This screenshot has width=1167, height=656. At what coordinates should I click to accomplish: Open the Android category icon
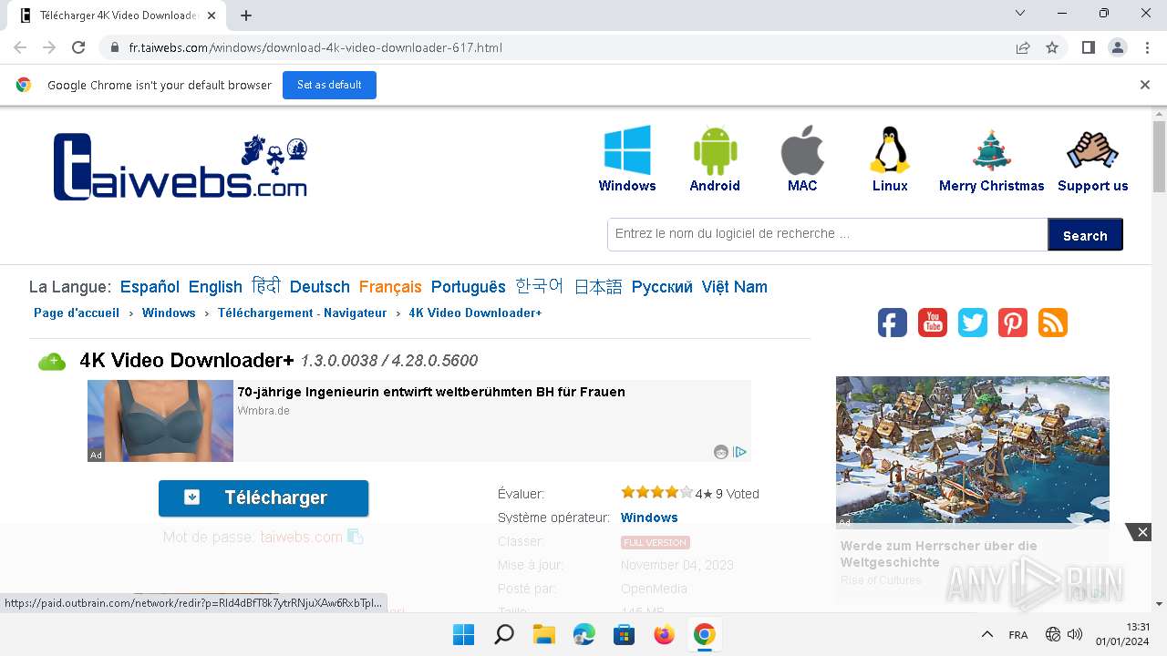(x=715, y=150)
